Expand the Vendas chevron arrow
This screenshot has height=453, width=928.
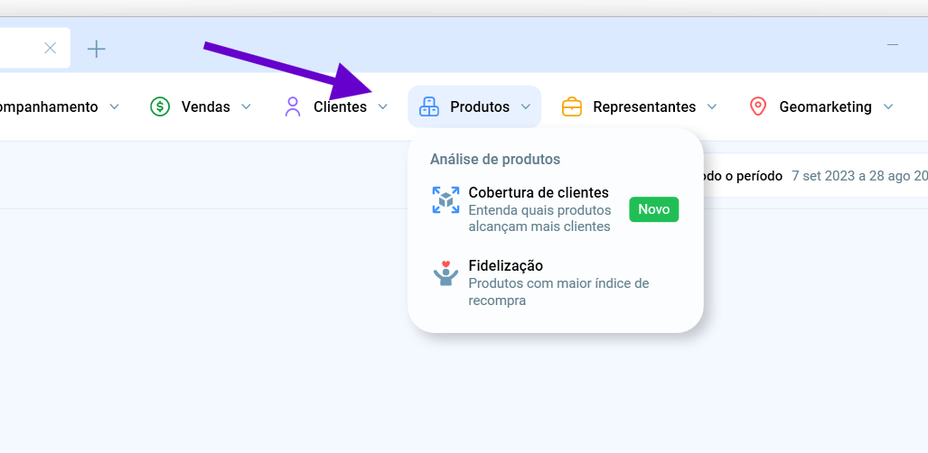246,107
